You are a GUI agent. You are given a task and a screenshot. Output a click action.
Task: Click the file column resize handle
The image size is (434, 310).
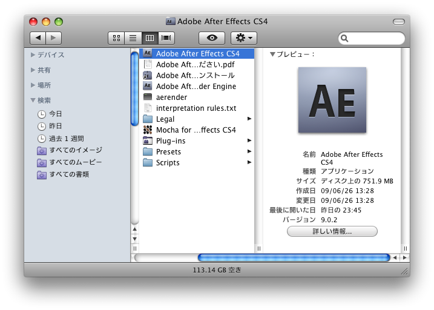click(259, 249)
